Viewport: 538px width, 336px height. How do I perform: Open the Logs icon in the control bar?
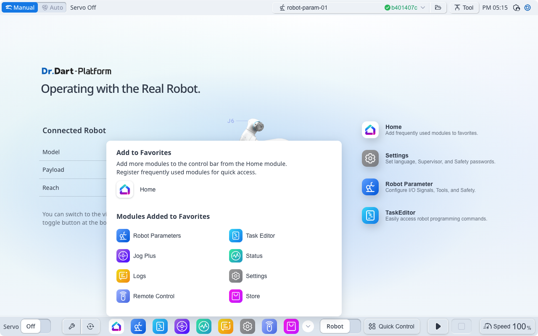tap(226, 326)
